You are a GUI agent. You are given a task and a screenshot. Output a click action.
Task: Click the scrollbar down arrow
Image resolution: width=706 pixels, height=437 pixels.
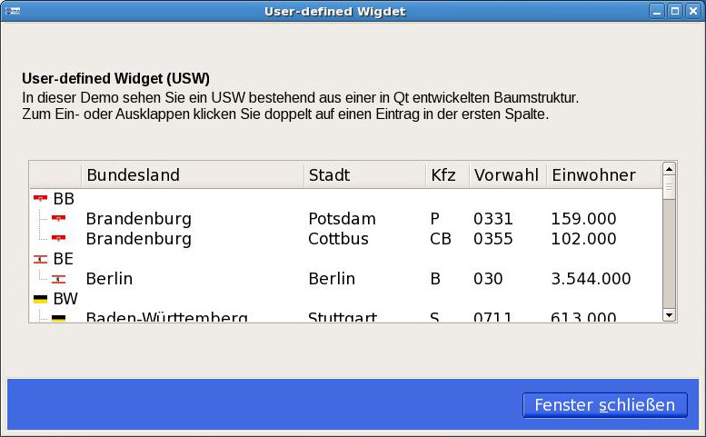click(x=669, y=315)
